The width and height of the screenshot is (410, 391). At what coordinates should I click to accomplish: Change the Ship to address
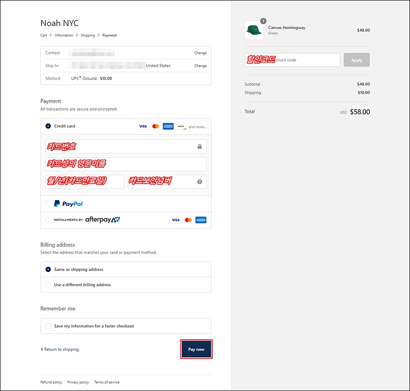(x=200, y=66)
